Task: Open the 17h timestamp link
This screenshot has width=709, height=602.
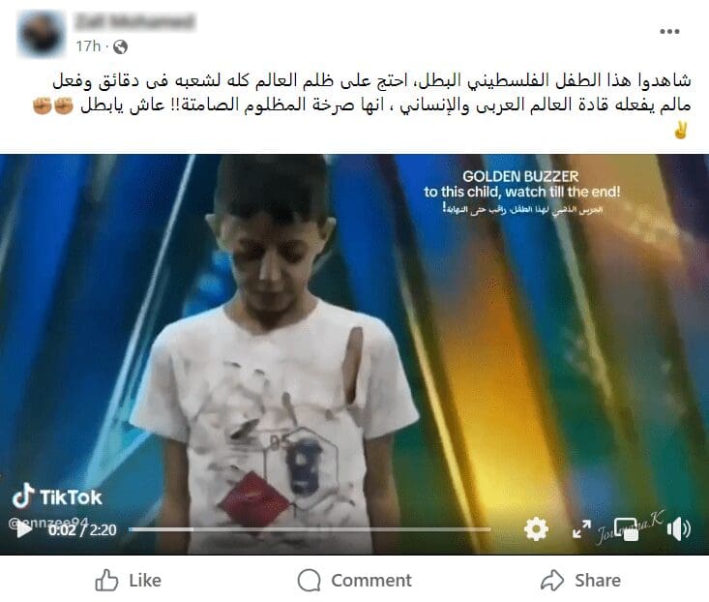Action: [x=88, y=46]
